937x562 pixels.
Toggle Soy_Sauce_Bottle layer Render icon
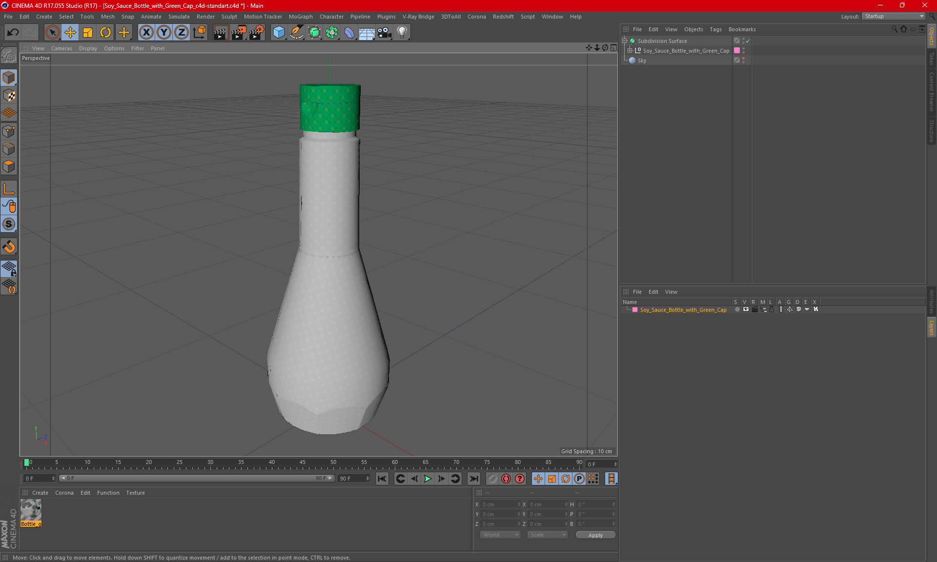click(754, 309)
